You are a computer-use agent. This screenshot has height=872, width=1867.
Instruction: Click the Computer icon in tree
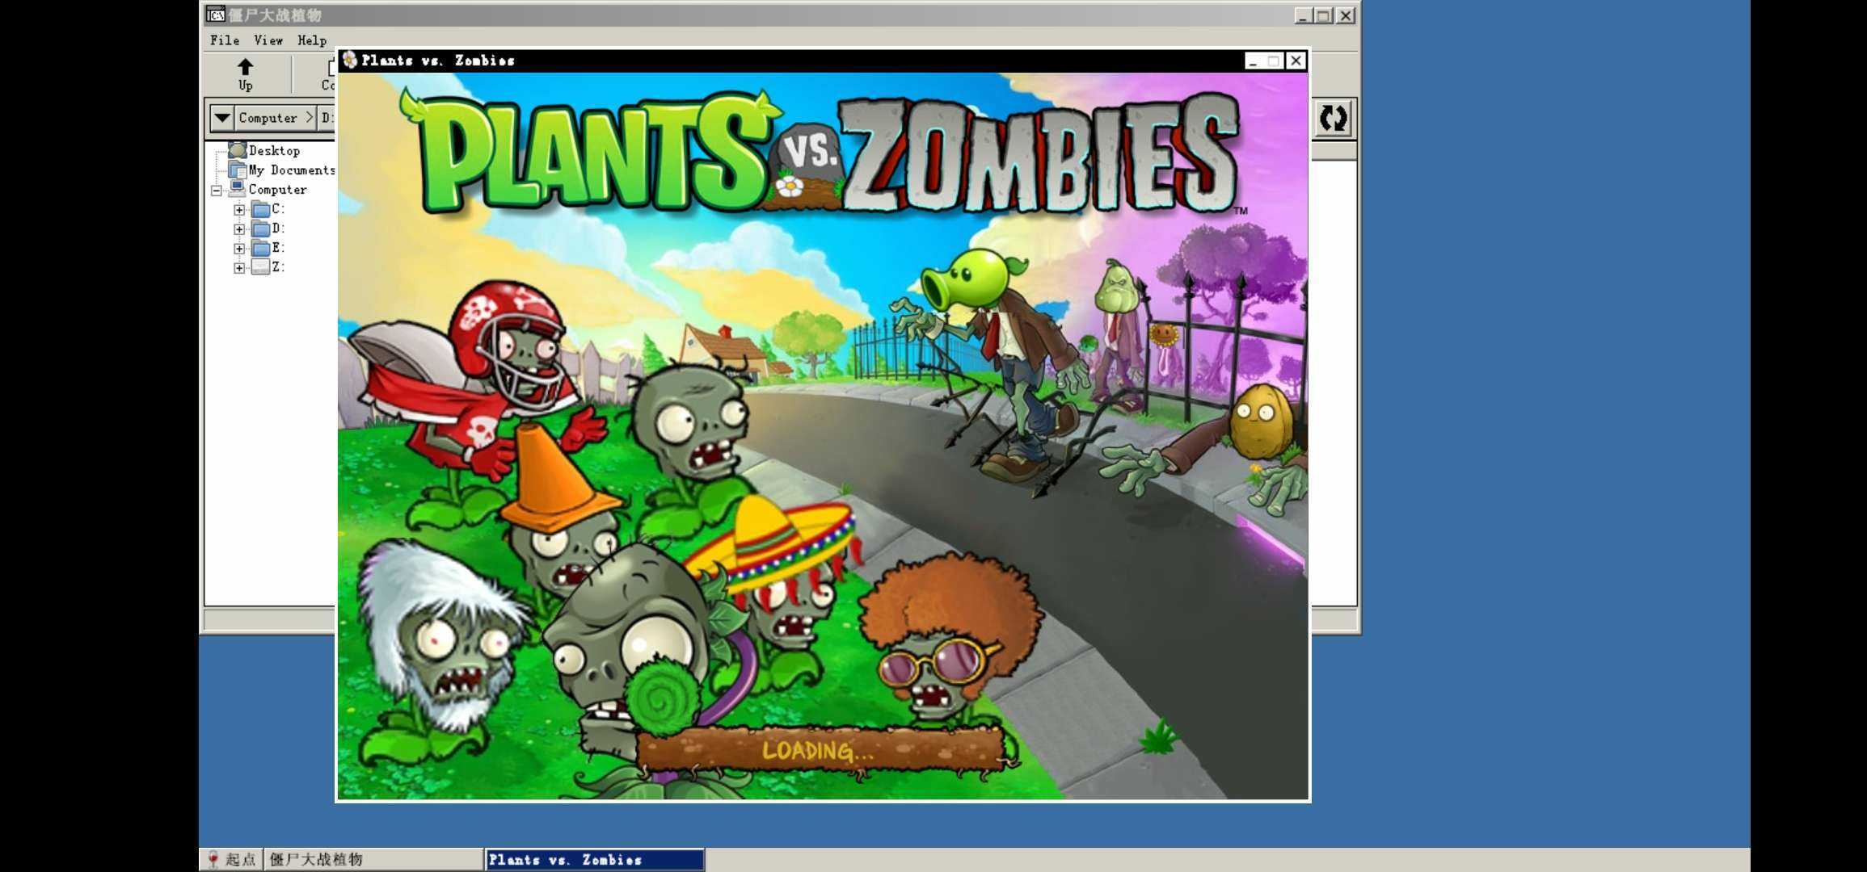point(237,189)
